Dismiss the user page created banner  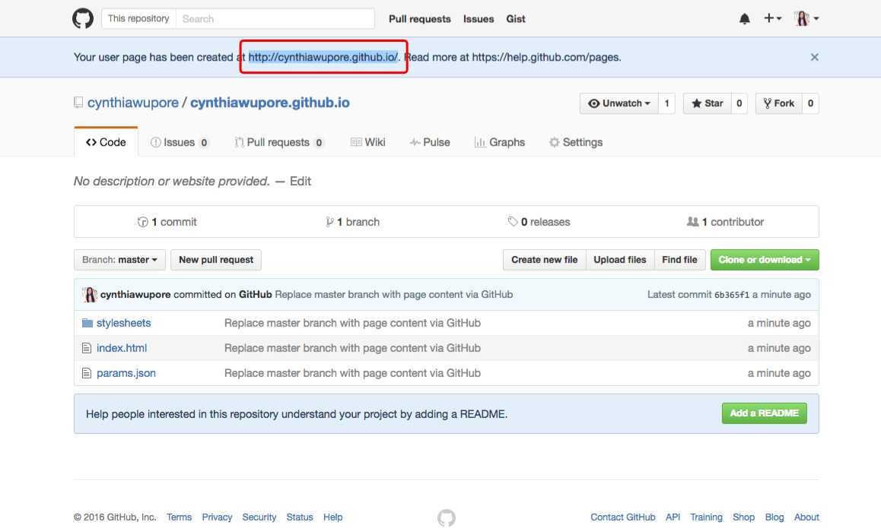[814, 57]
